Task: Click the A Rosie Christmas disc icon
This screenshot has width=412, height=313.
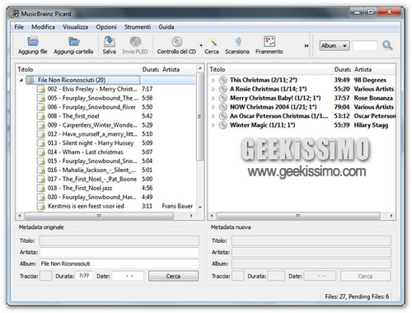Action: point(223,89)
